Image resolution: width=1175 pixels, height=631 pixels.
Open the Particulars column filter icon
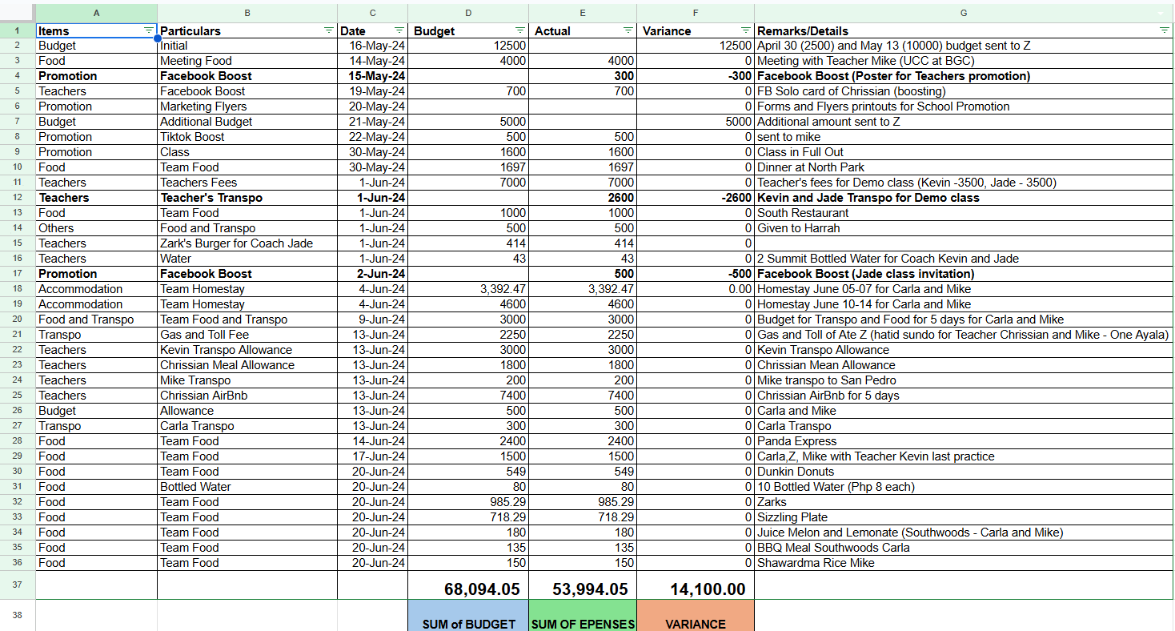tap(328, 30)
